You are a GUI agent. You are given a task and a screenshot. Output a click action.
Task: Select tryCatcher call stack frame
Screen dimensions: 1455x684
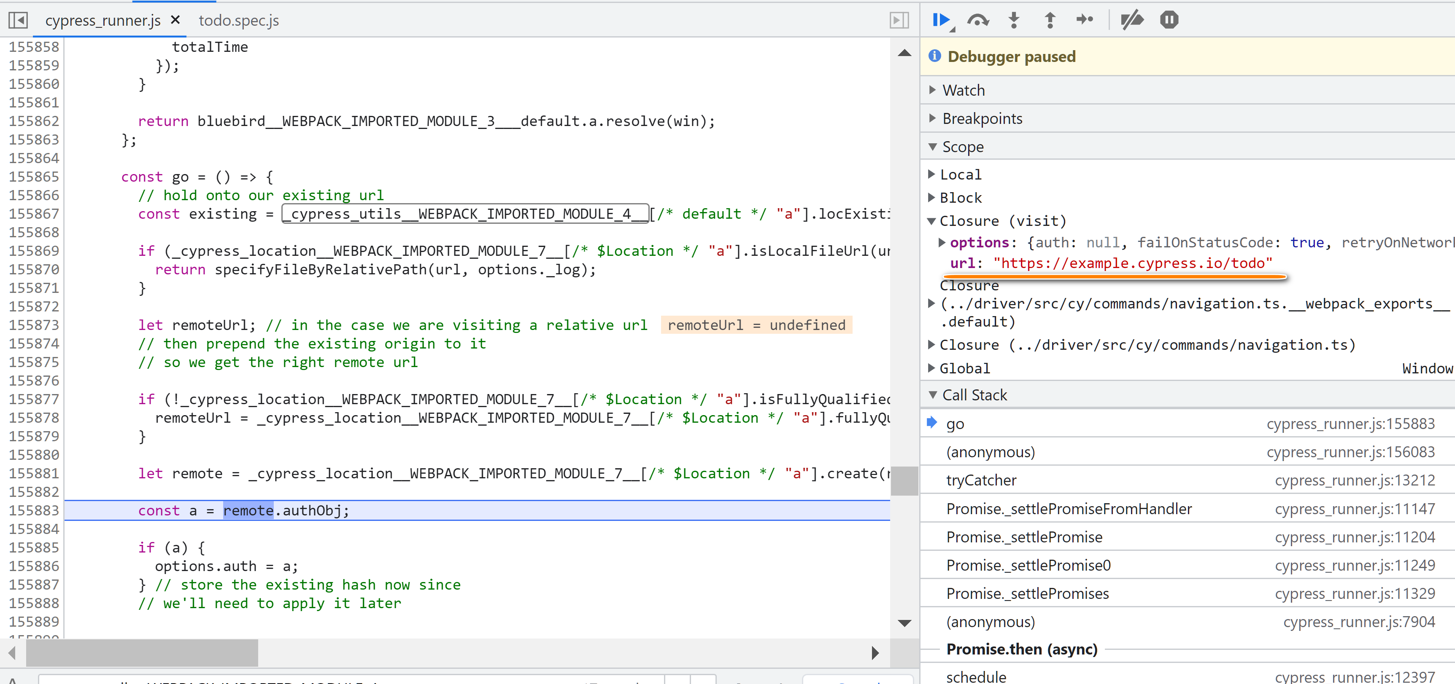(x=981, y=480)
